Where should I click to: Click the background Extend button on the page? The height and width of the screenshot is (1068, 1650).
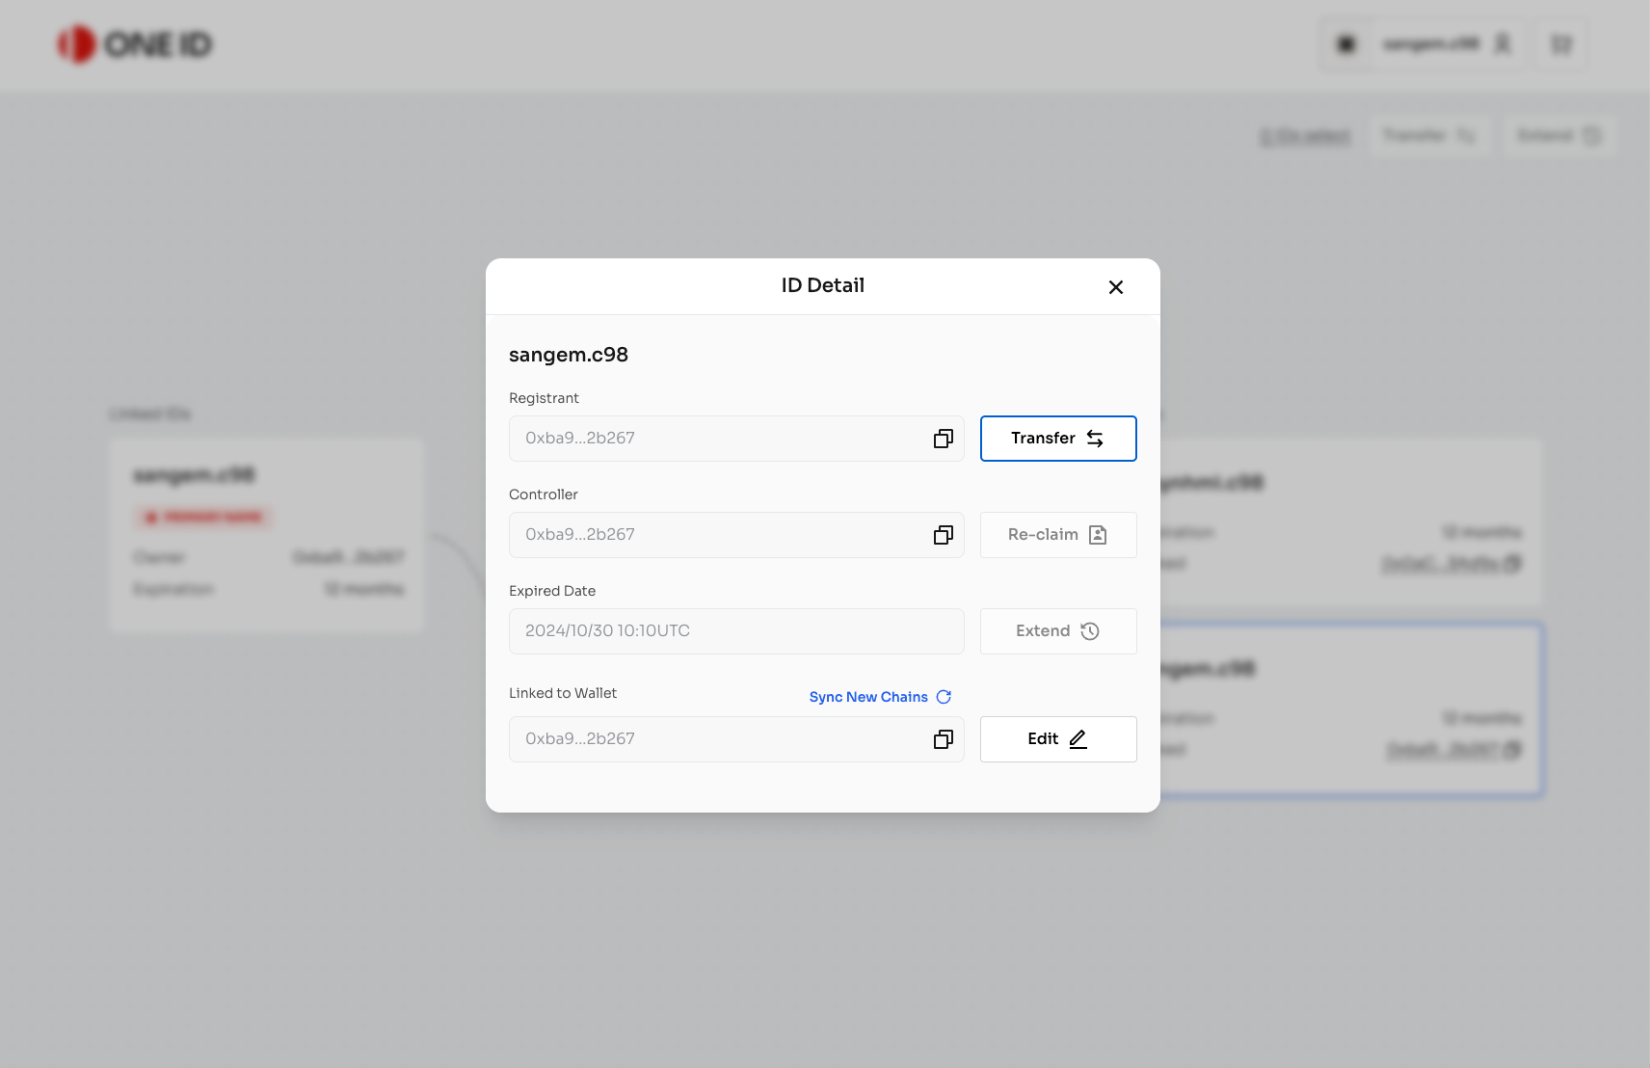point(1558,136)
